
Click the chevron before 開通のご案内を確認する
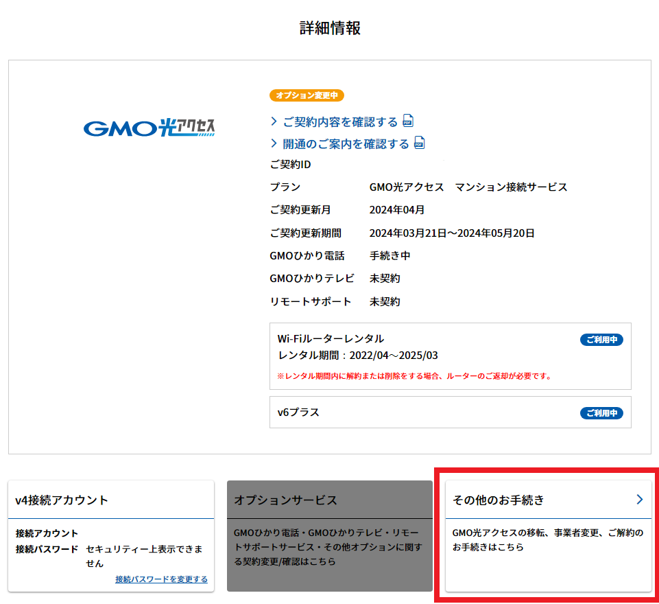click(x=274, y=144)
